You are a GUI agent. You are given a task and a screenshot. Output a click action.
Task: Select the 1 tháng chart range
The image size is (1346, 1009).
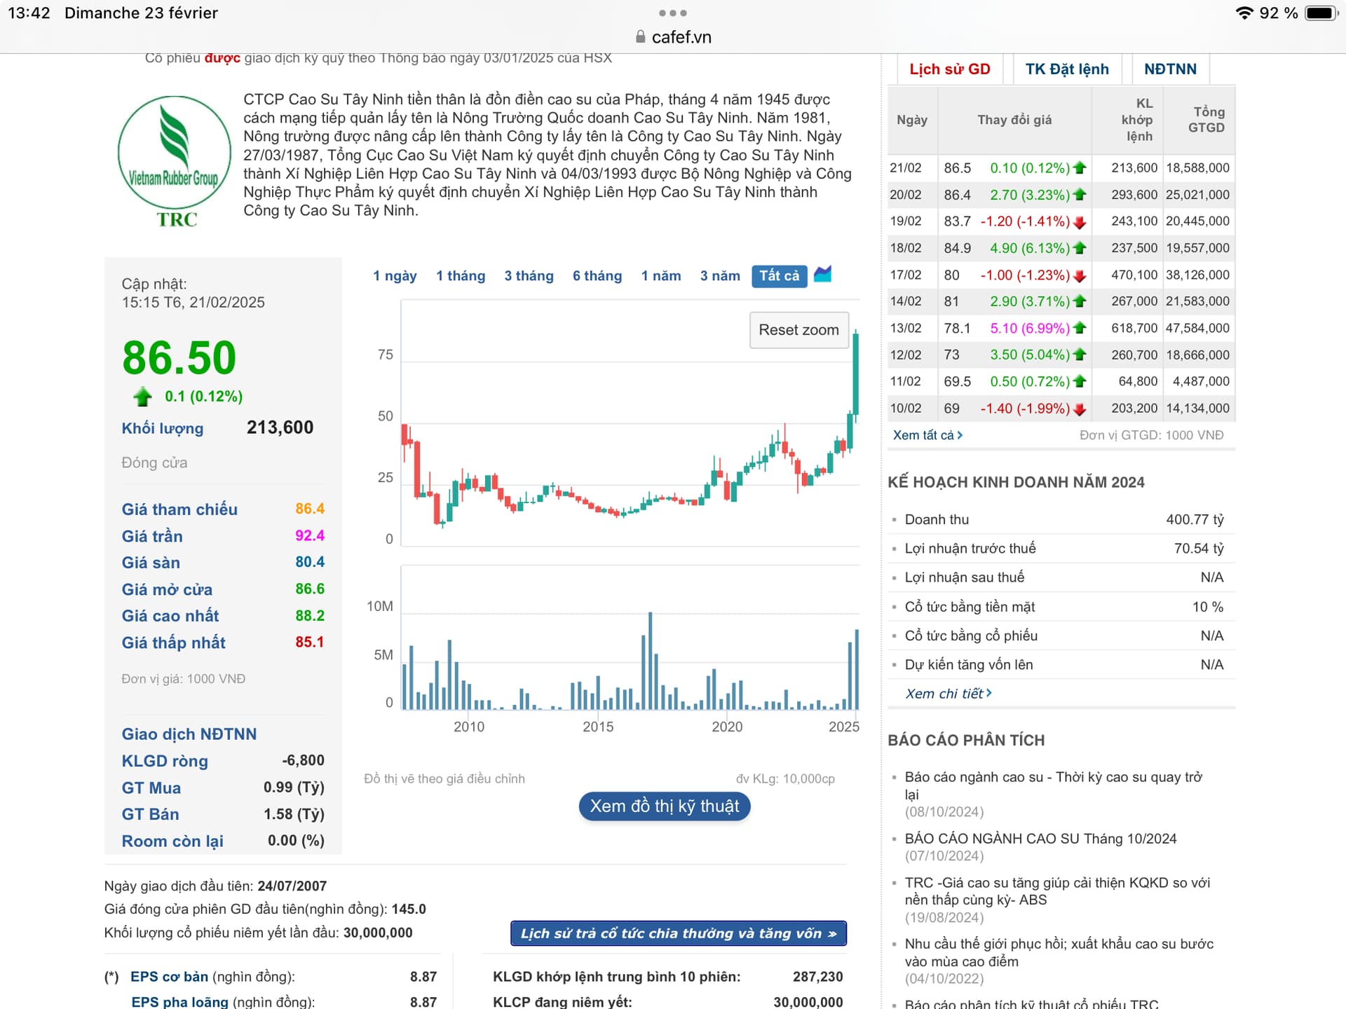[460, 276]
